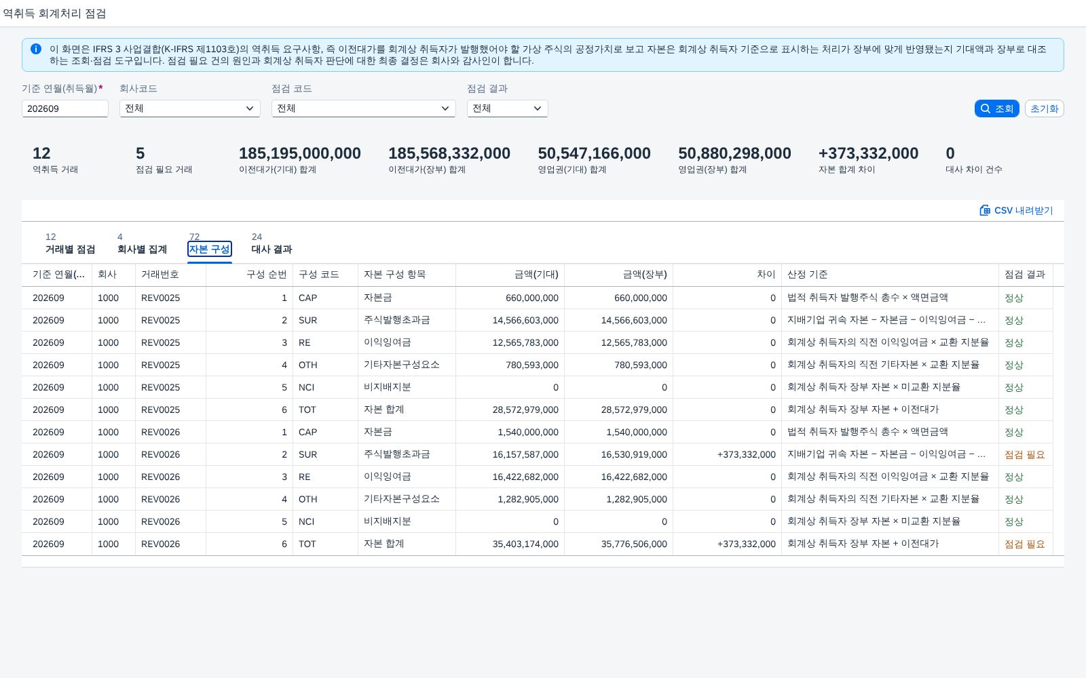Click the CSV download icon
The width and height of the screenshot is (1086, 678).
(985, 210)
